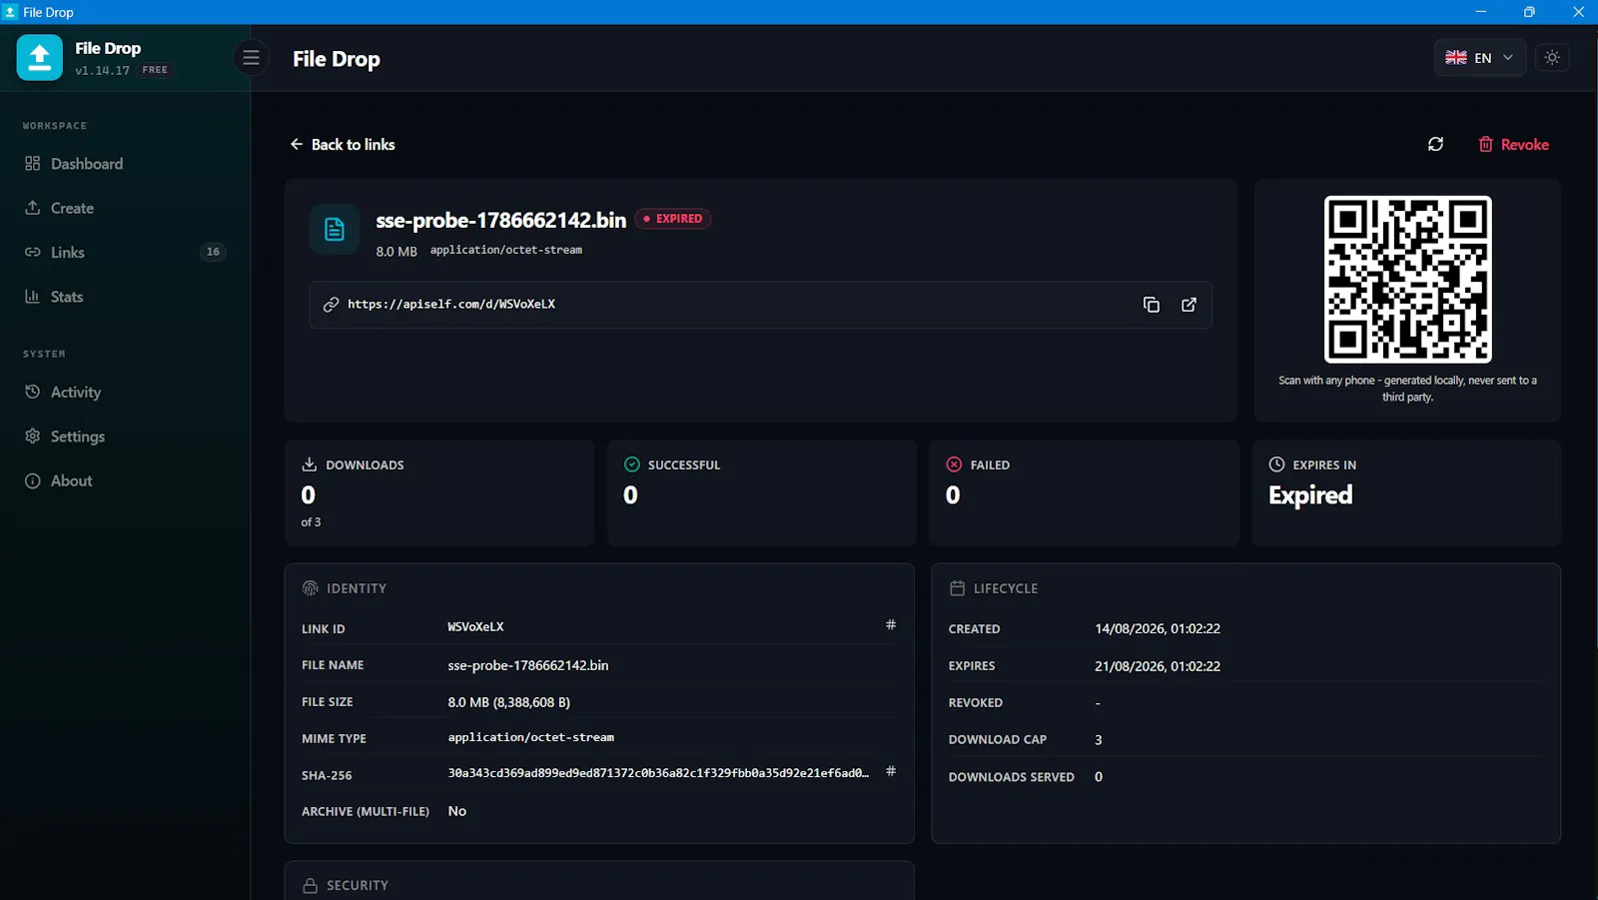Viewport: 1598px width, 900px height.
Task: Click the Security lock icon
Action: click(310, 886)
